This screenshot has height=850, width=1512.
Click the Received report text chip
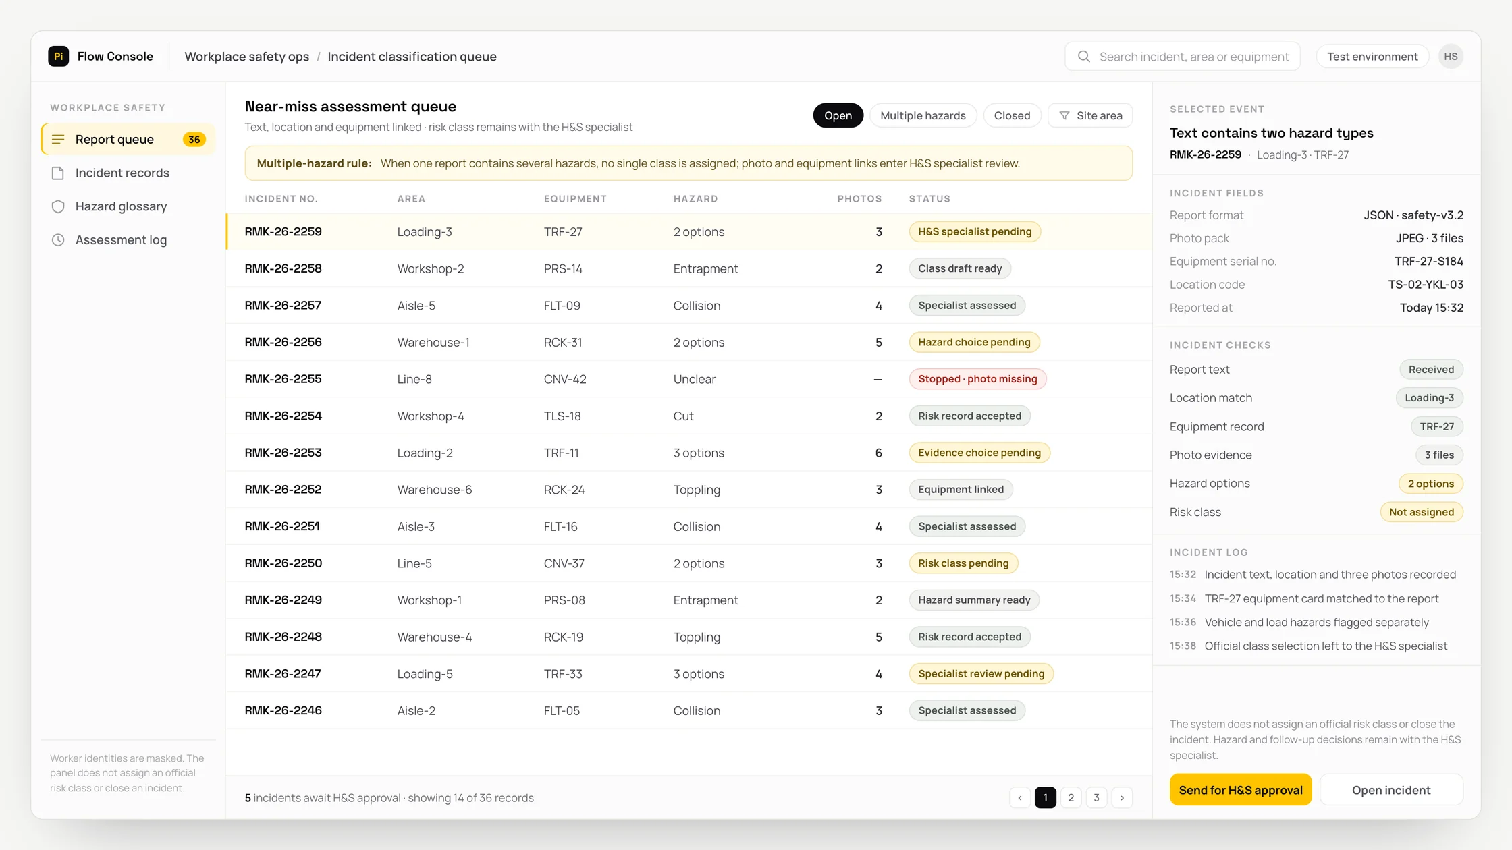[1431, 370]
